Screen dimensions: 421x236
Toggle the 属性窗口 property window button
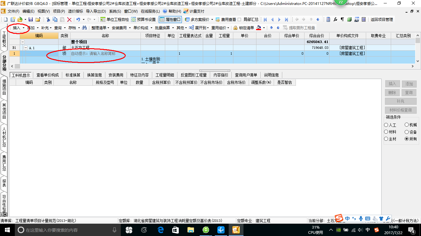[x=170, y=19]
